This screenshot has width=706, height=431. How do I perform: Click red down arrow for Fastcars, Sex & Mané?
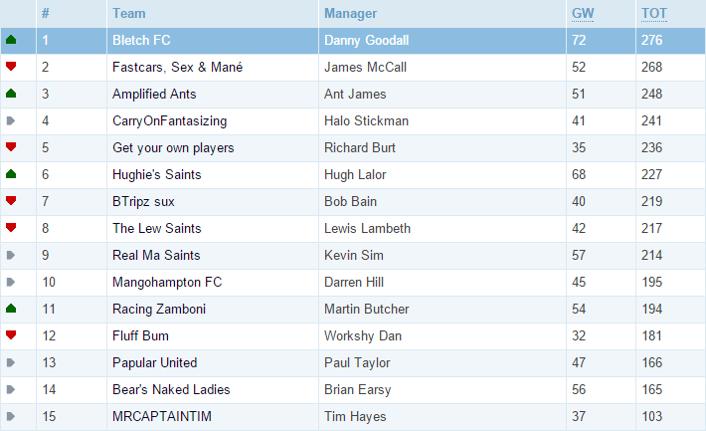click(x=11, y=67)
